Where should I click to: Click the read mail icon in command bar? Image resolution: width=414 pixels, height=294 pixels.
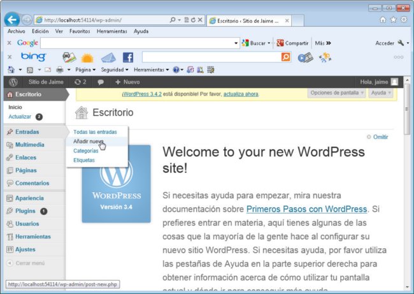tap(48, 70)
